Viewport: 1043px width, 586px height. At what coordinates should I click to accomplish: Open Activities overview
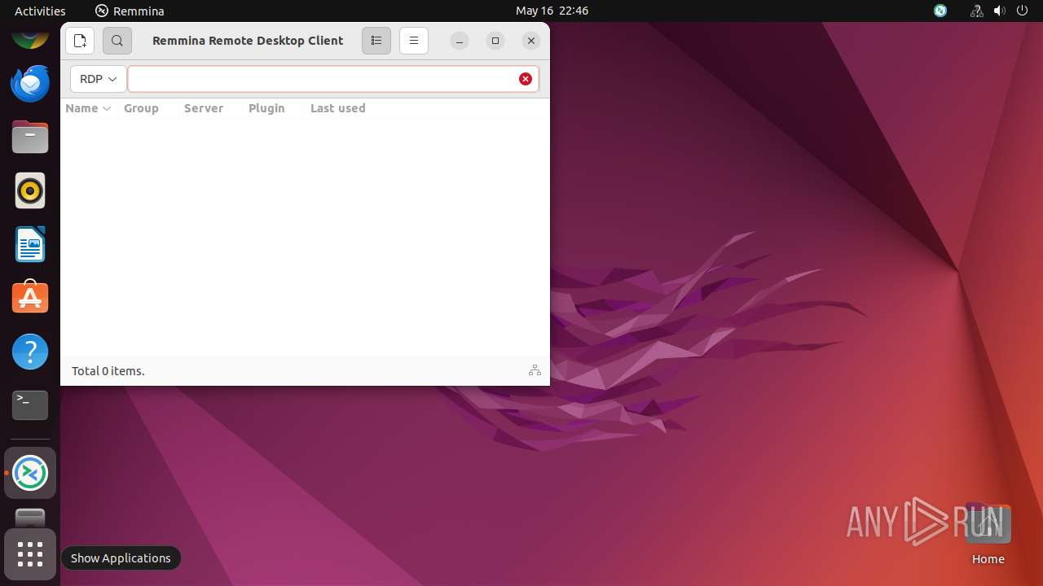tap(40, 11)
